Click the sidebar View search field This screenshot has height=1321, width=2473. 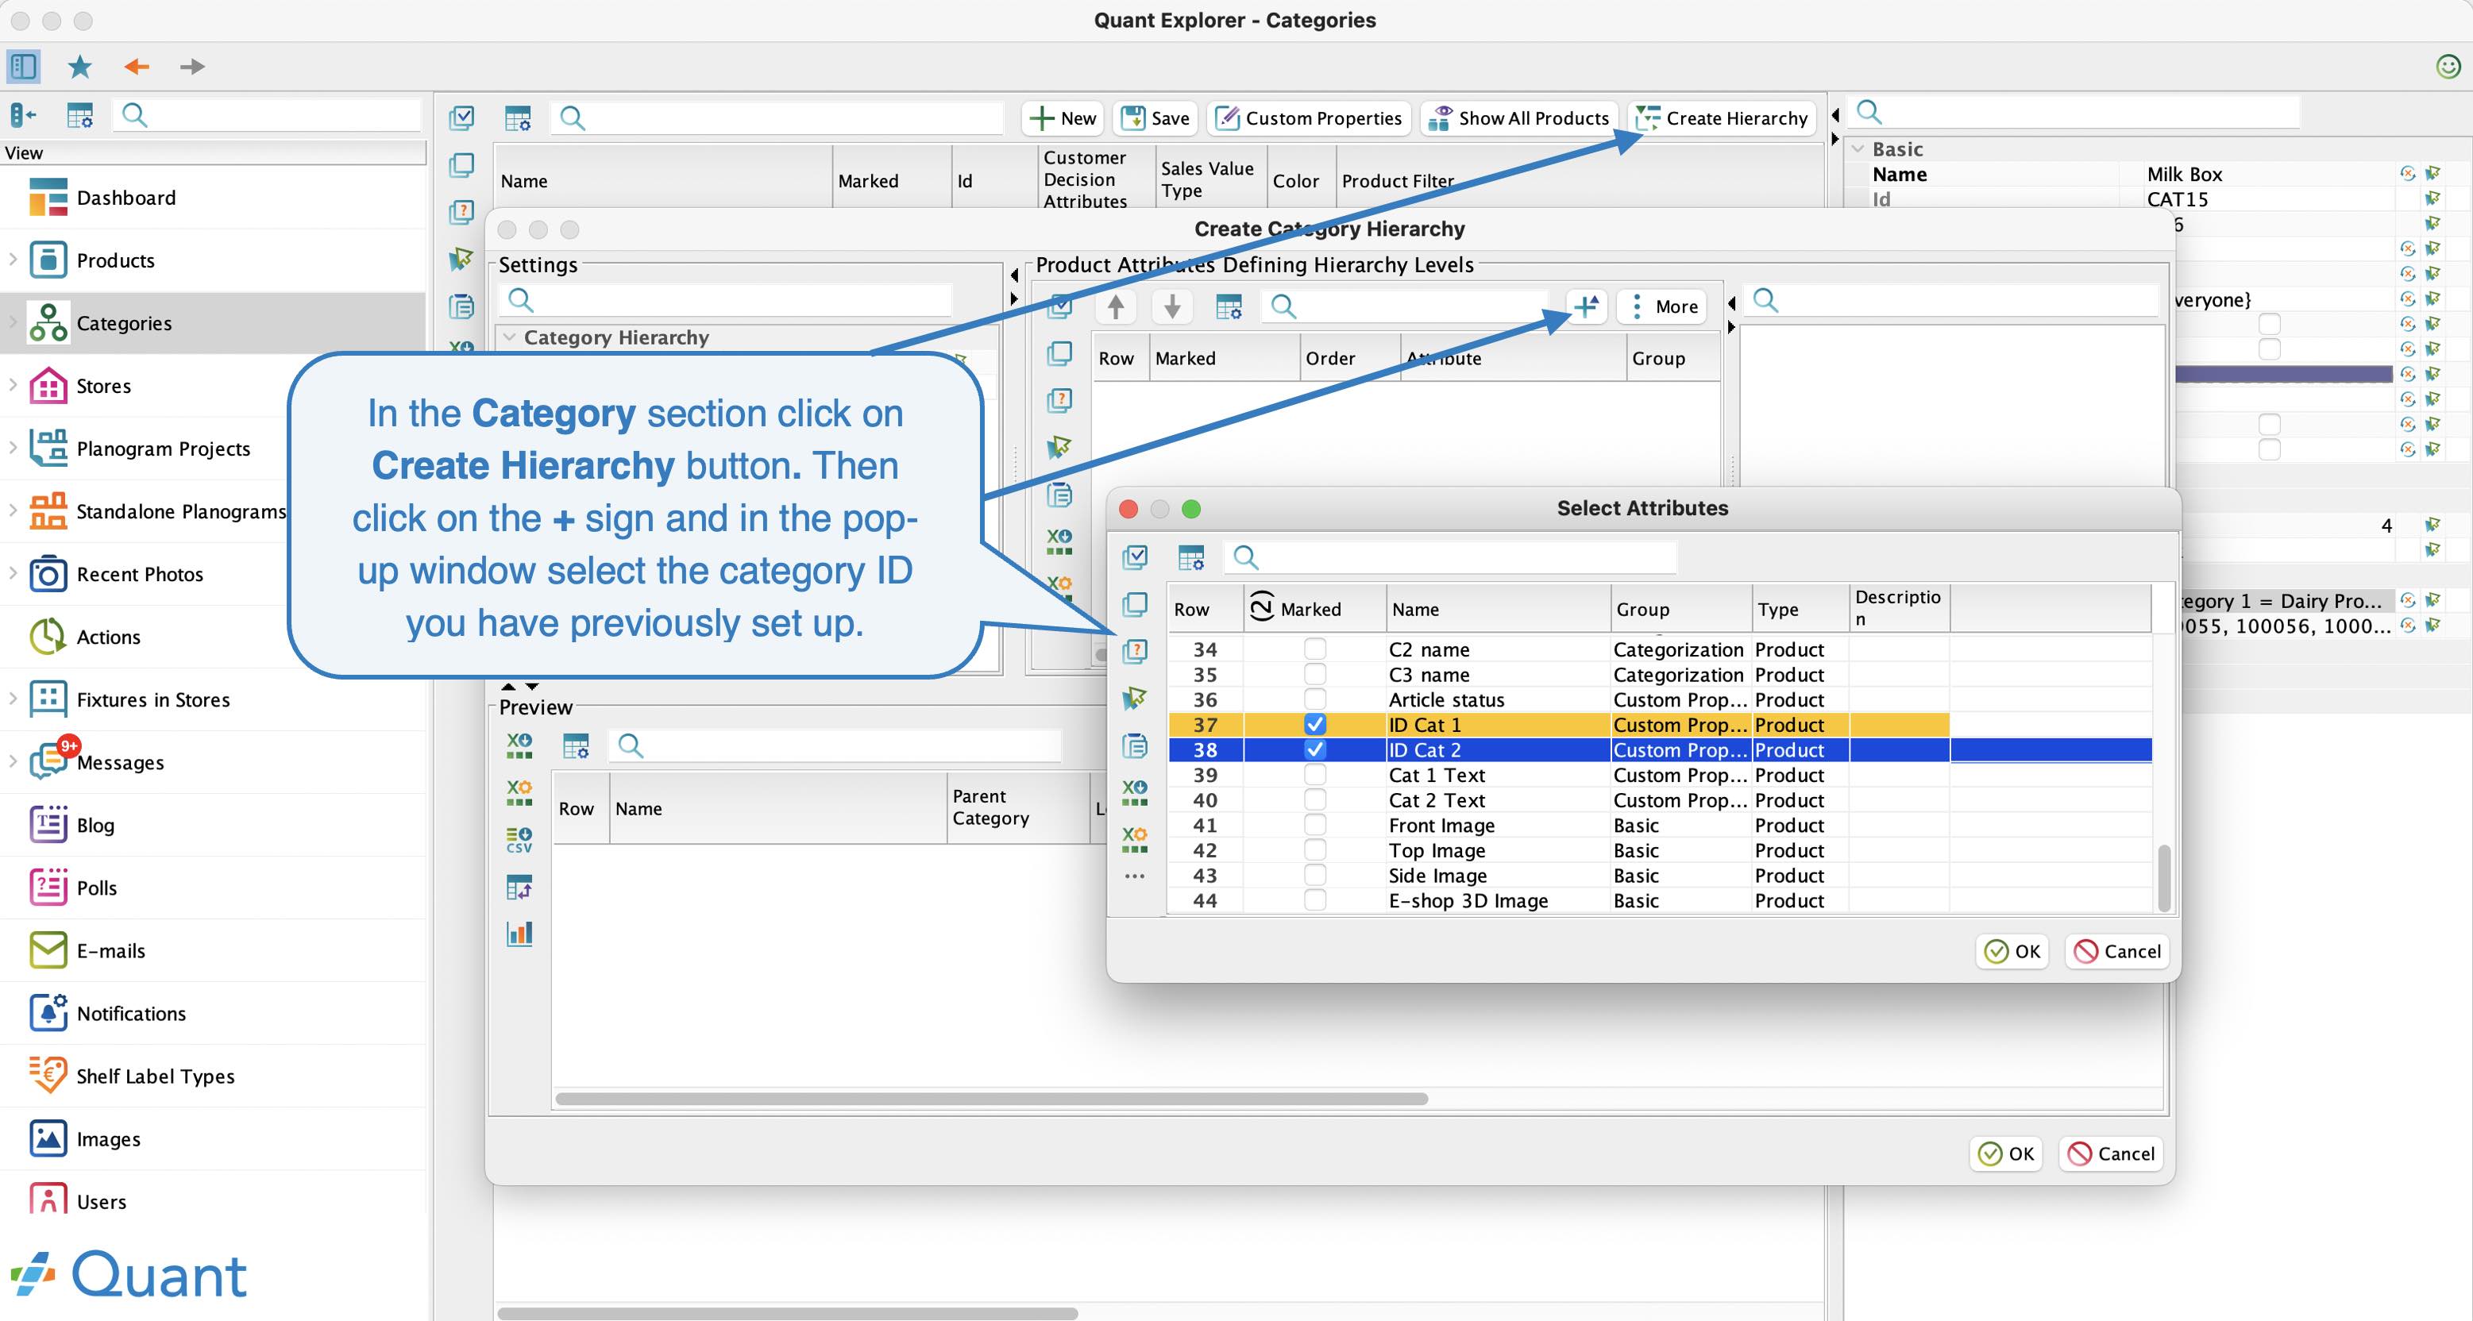tap(268, 116)
